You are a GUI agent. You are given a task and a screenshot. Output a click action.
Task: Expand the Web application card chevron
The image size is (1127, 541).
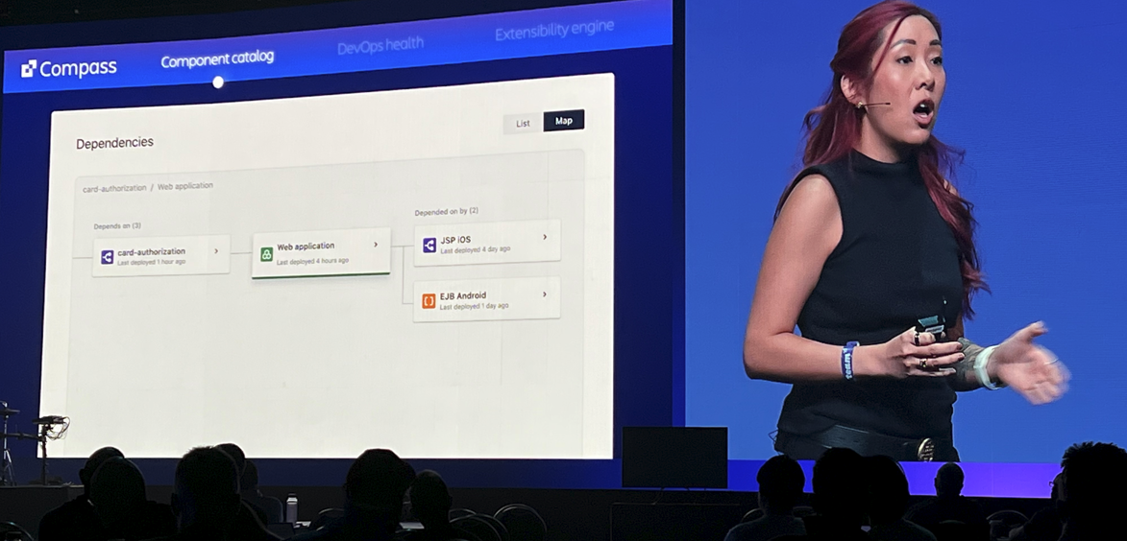click(376, 245)
